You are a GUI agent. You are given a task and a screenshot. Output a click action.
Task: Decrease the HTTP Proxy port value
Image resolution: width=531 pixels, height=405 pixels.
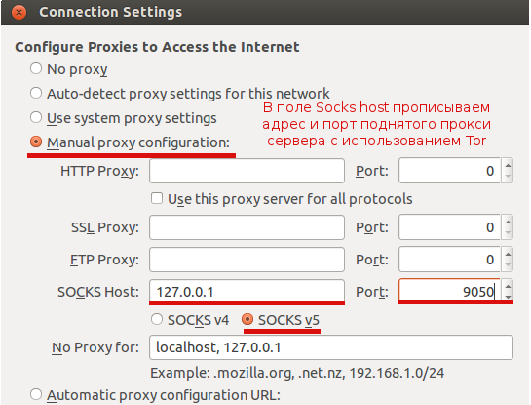coord(508,177)
